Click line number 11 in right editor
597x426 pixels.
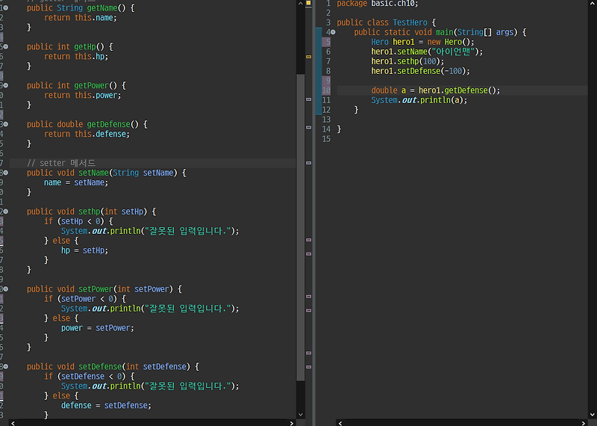click(x=326, y=100)
